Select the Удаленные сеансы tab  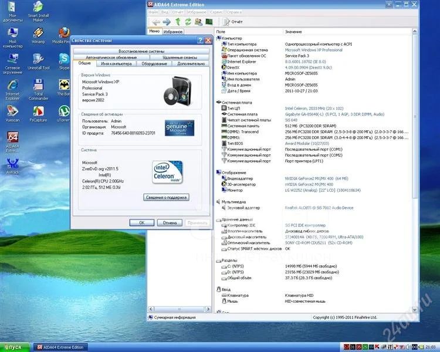[x=180, y=57]
